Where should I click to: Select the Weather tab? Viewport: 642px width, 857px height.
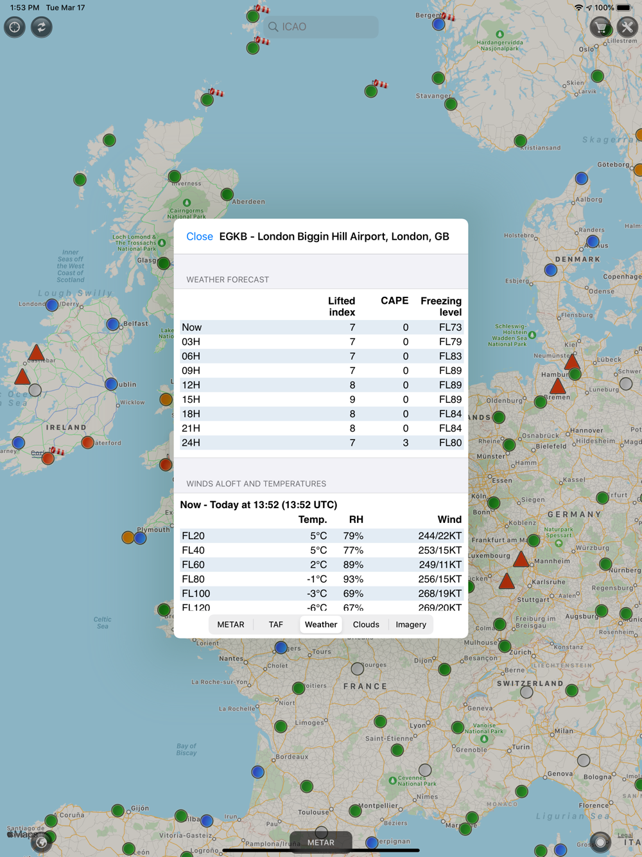321,624
